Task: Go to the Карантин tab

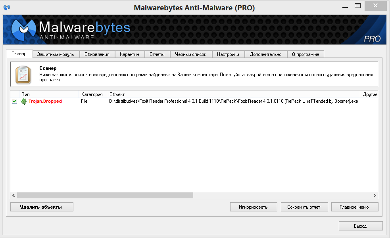Action: click(x=129, y=54)
